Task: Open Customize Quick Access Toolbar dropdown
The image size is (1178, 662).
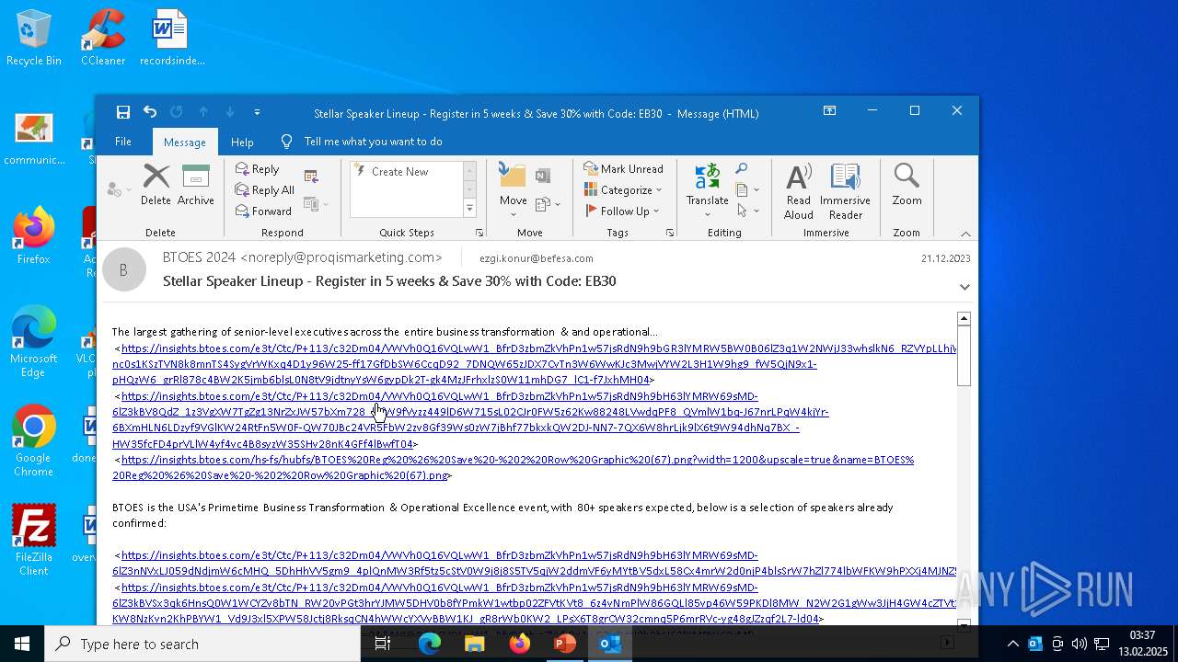Action: 257,112
